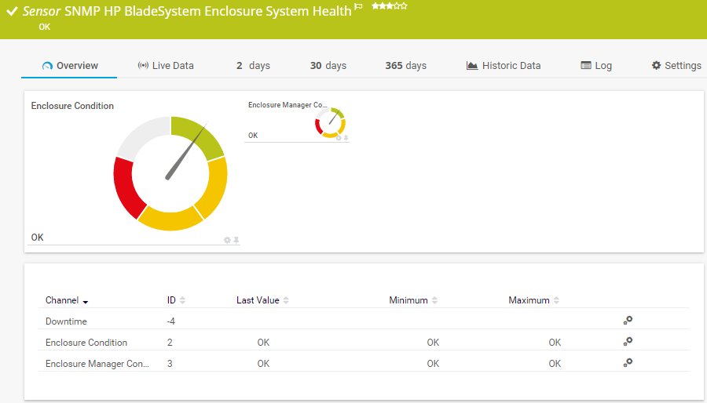Open channel settings for Downtime row

click(x=628, y=321)
